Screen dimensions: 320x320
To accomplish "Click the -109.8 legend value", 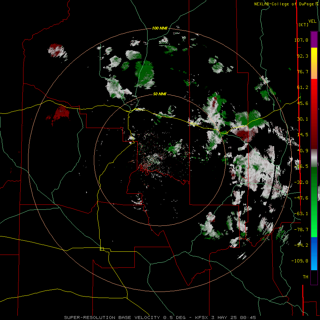I will (x=300, y=261).
